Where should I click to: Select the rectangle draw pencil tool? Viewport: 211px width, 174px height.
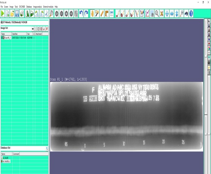tap(118, 14)
